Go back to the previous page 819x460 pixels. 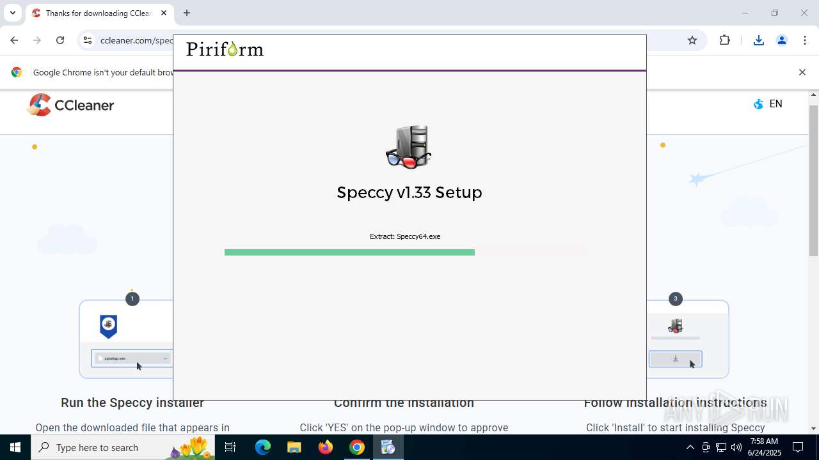[x=14, y=40]
